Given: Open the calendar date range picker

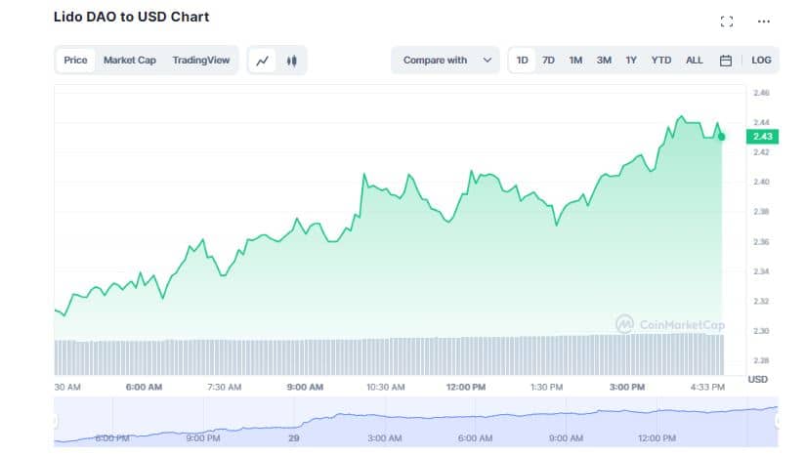Looking at the screenshot, I should 726,61.
